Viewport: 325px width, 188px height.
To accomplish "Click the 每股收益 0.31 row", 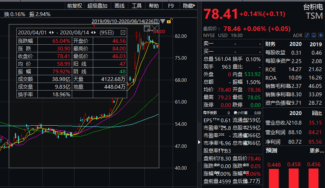I will pyautogui.click(x=294, y=53).
